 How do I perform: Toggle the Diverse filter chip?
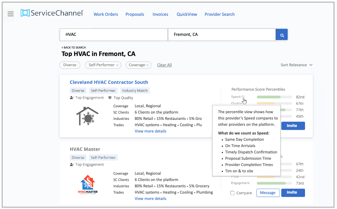point(70,65)
